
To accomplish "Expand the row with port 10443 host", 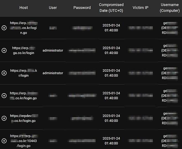I will point(4,141).
